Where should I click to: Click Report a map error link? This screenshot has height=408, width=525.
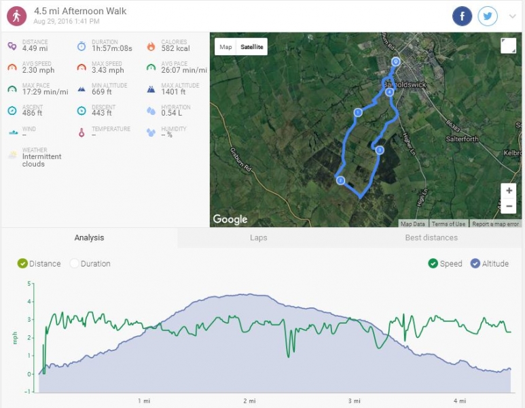click(495, 224)
